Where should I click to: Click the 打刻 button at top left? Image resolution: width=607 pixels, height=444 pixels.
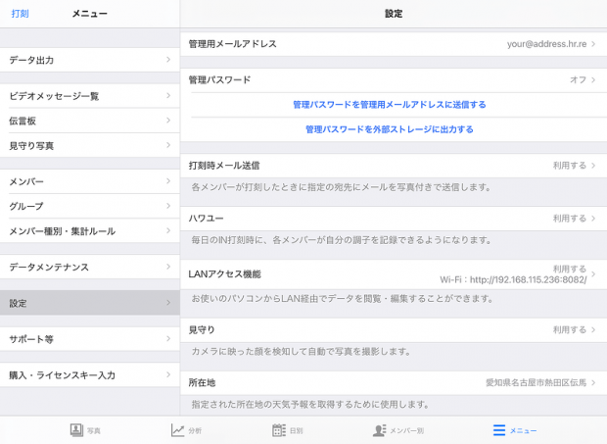20,14
